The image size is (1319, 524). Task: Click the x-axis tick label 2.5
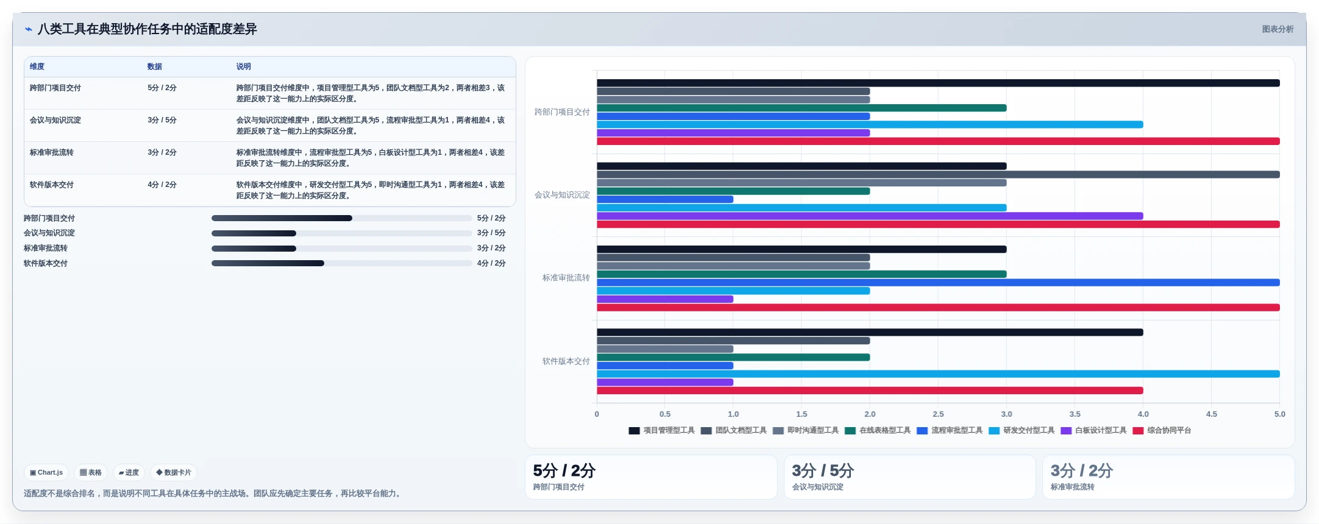[938, 414]
